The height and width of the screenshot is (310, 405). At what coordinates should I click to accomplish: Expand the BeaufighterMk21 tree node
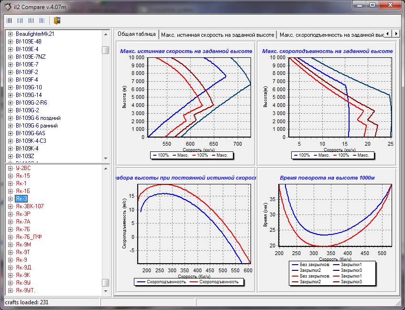point(11,34)
